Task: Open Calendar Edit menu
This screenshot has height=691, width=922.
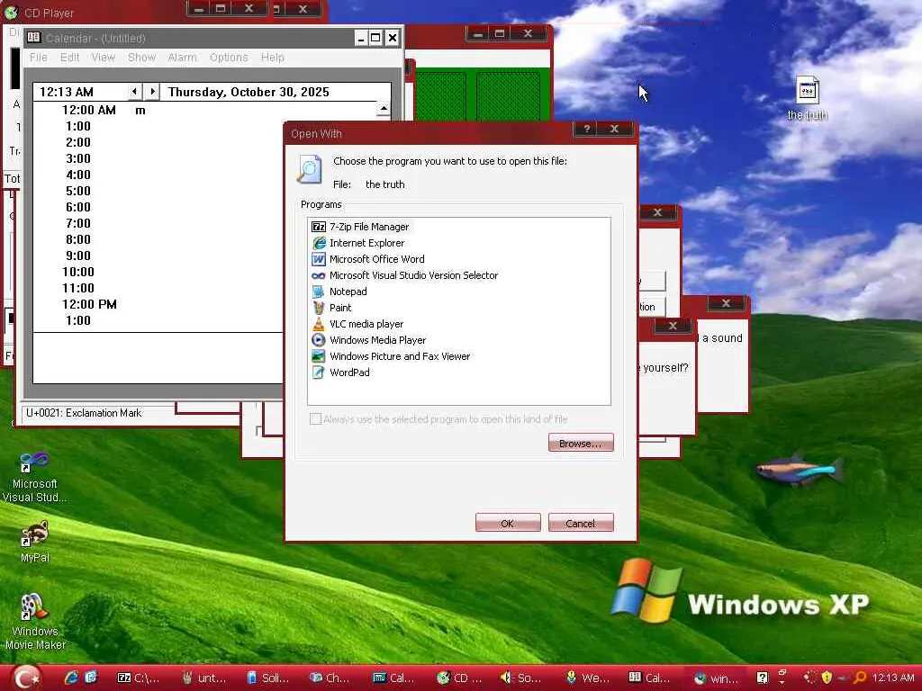Action: pyautogui.click(x=69, y=57)
